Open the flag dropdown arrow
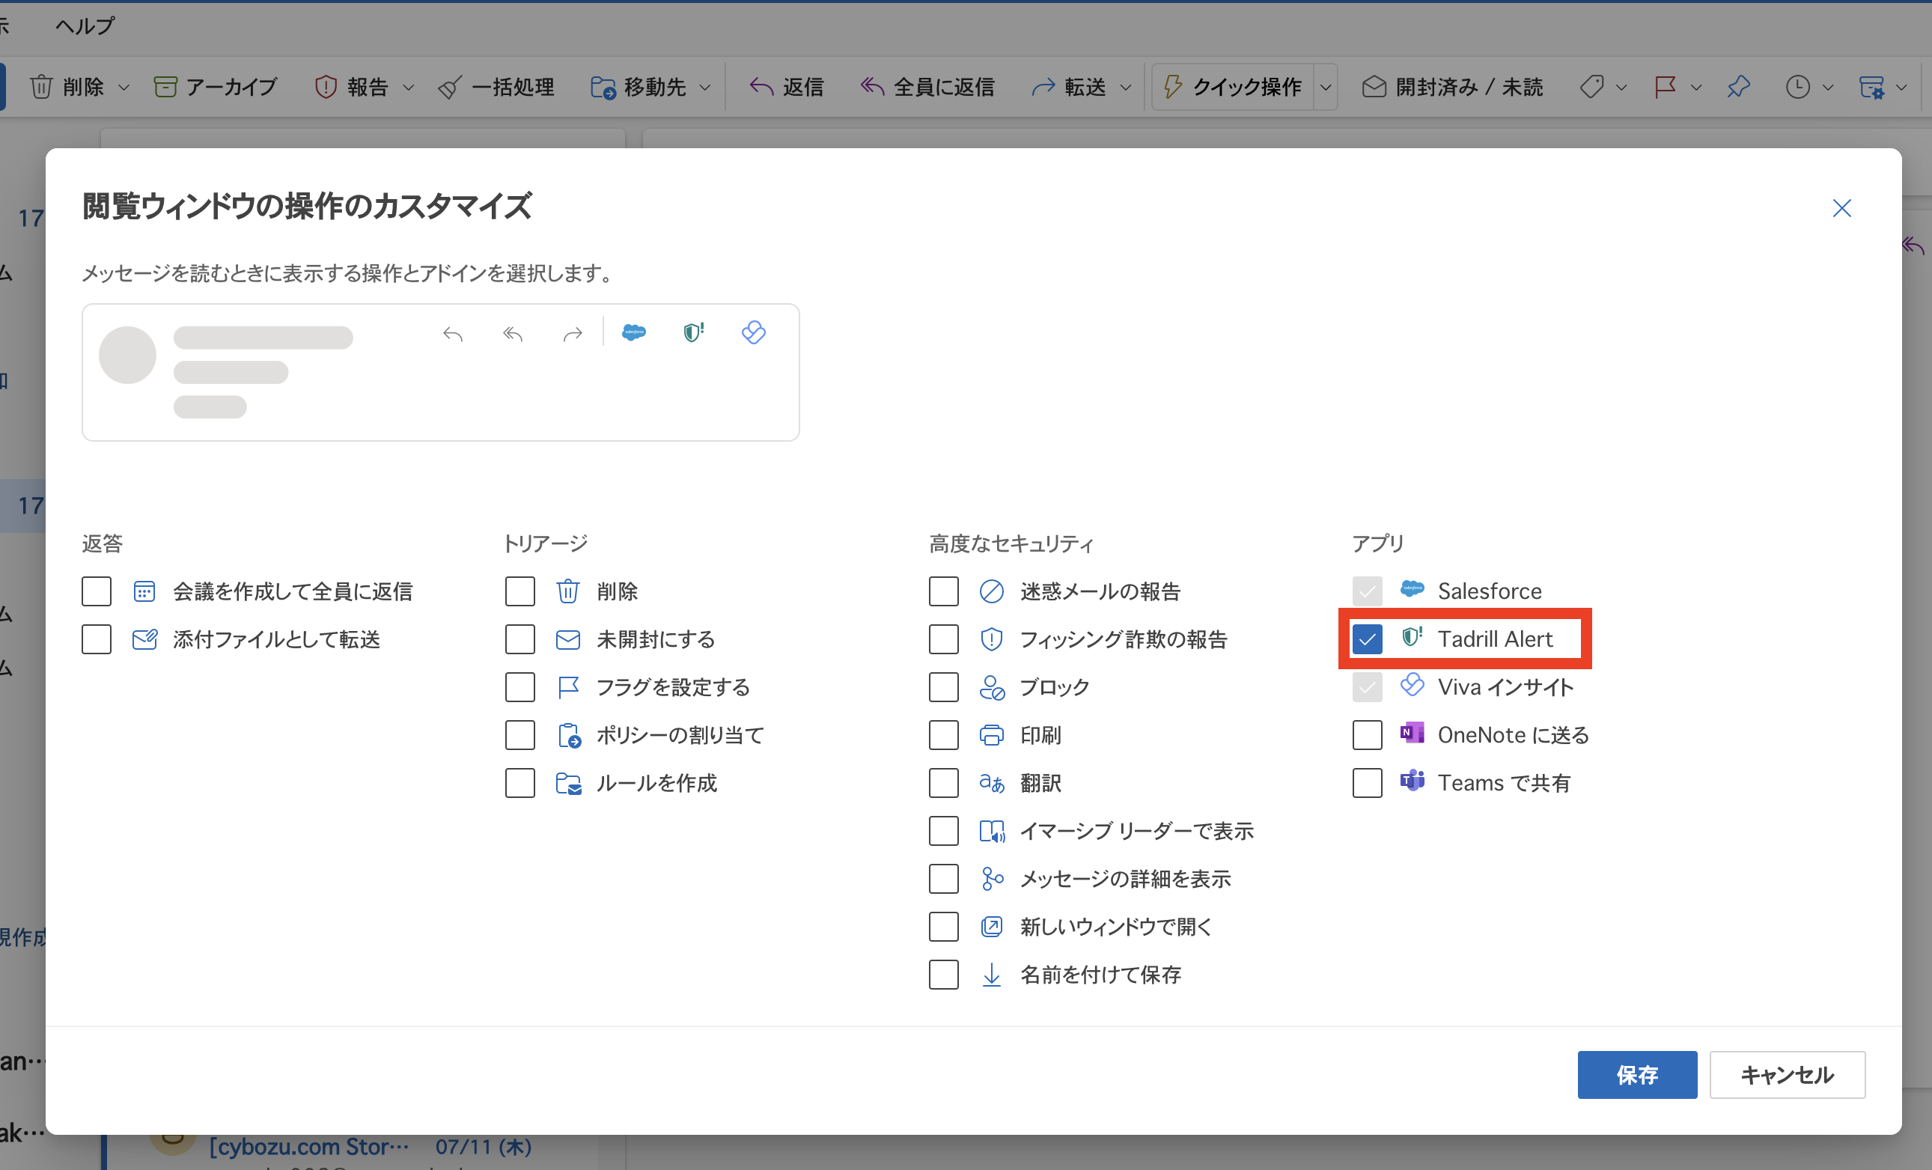 tap(1696, 87)
